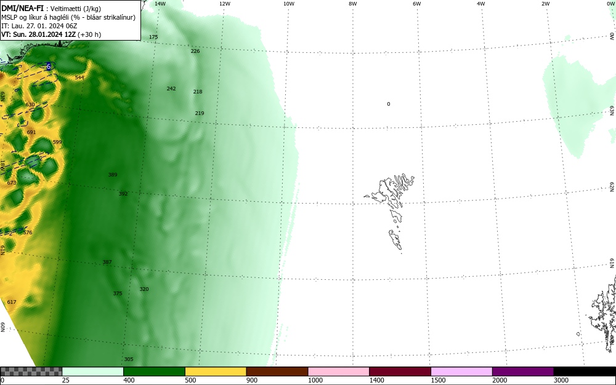Click the CAPE value 320 on the map
616x385 pixels.
(144, 289)
